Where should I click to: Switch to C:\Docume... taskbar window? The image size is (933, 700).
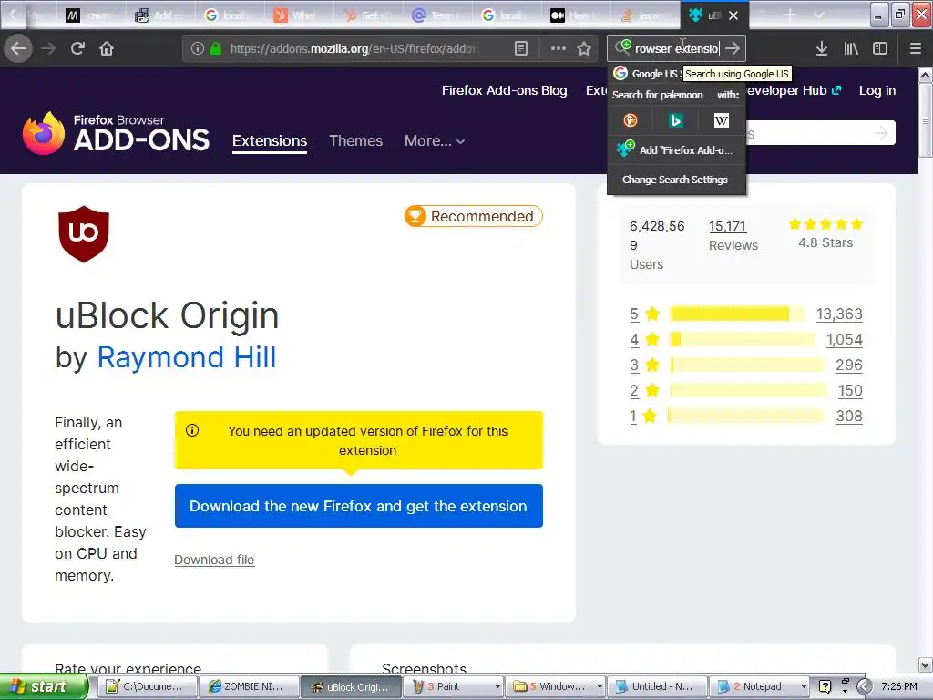click(146, 686)
